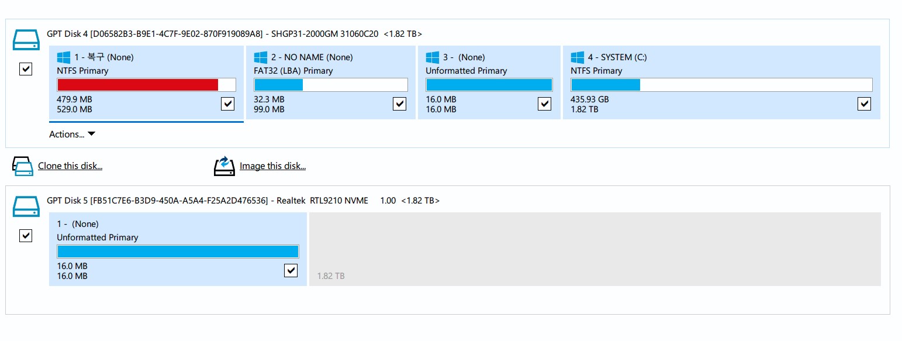Uncheck Disk 5 unformatted partition checkbox
The image size is (902, 341).
point(291,270)
